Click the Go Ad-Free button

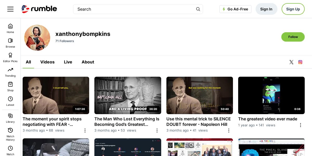tap(235, 9)
